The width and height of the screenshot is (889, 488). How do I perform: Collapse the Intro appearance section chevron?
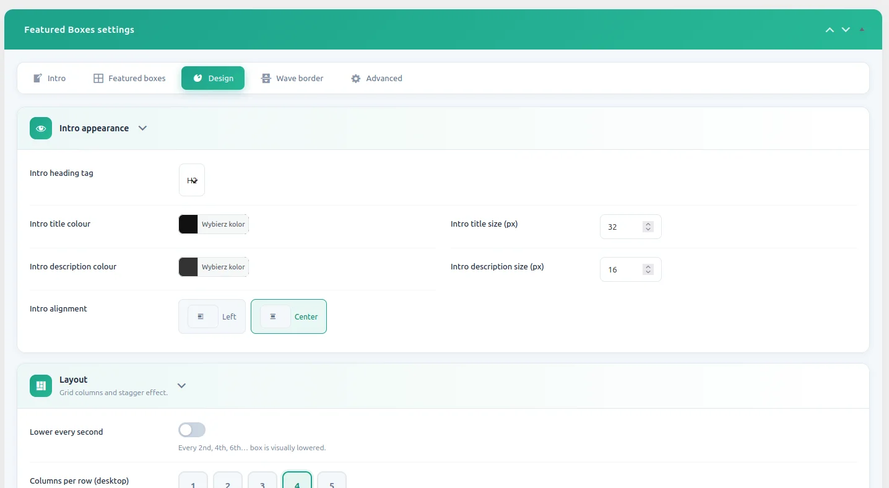pyautogui.click(x=142, y=128)
